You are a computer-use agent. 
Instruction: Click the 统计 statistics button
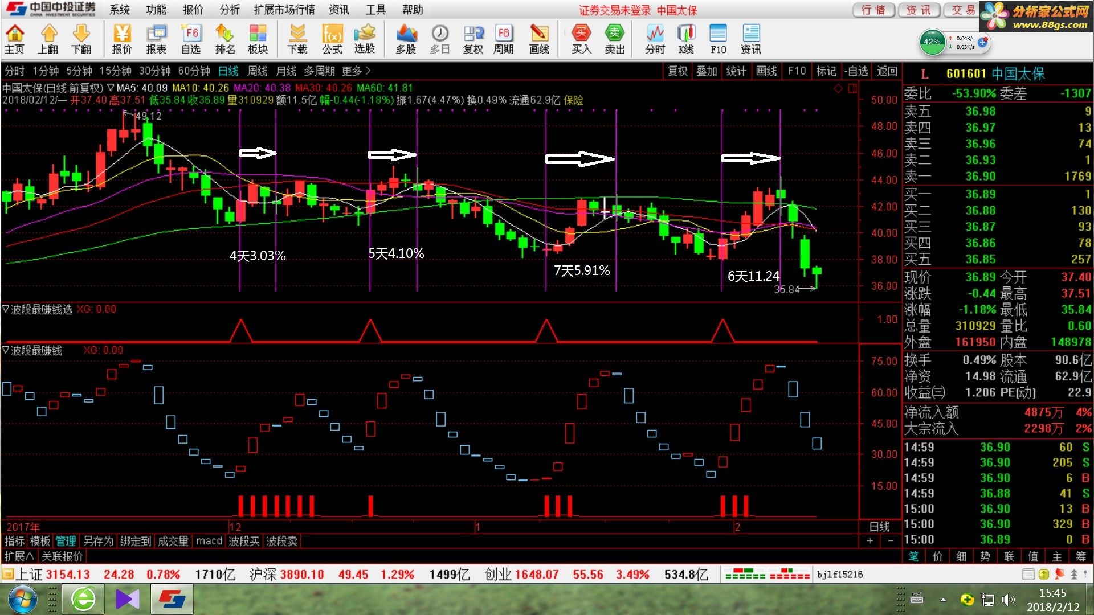[x=736, y=71]
